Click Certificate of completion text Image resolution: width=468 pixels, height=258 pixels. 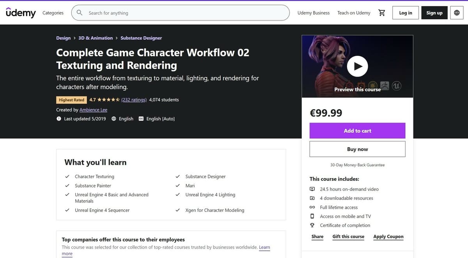pos(345,225)
